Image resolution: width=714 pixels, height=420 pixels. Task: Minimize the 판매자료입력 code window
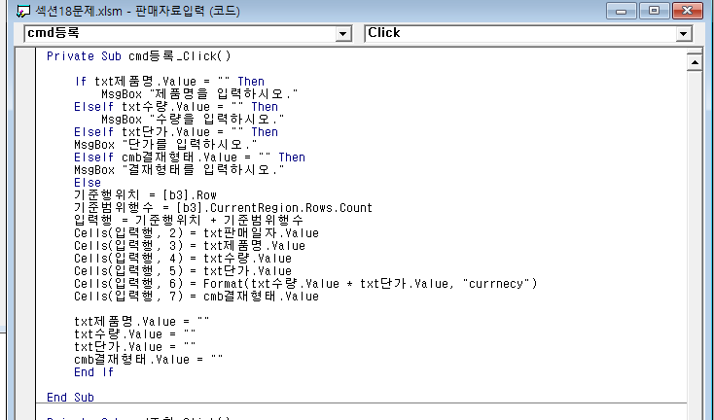click(623, 12)
